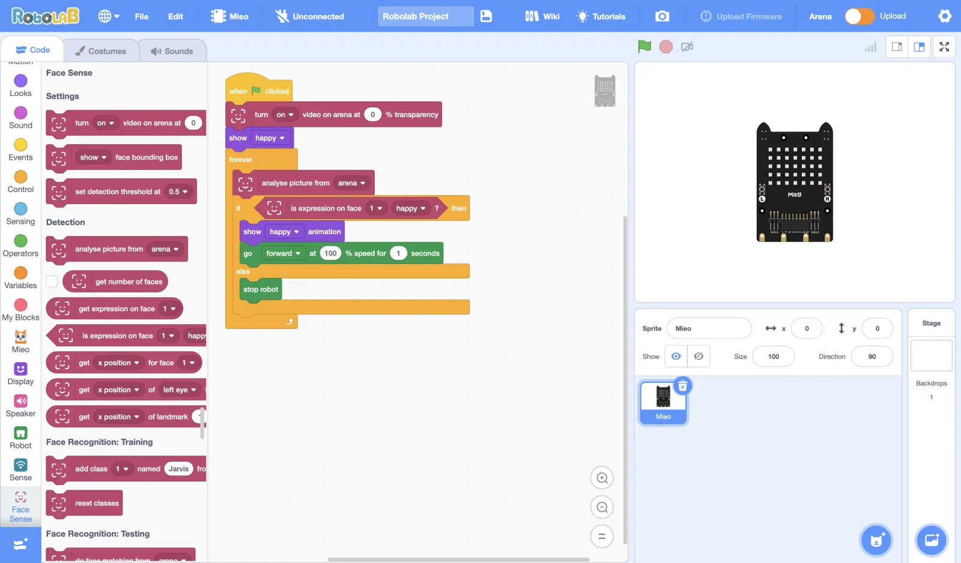Click Upload Firmware button
Viewport: 961px width, 563px height.
(741, 16)
